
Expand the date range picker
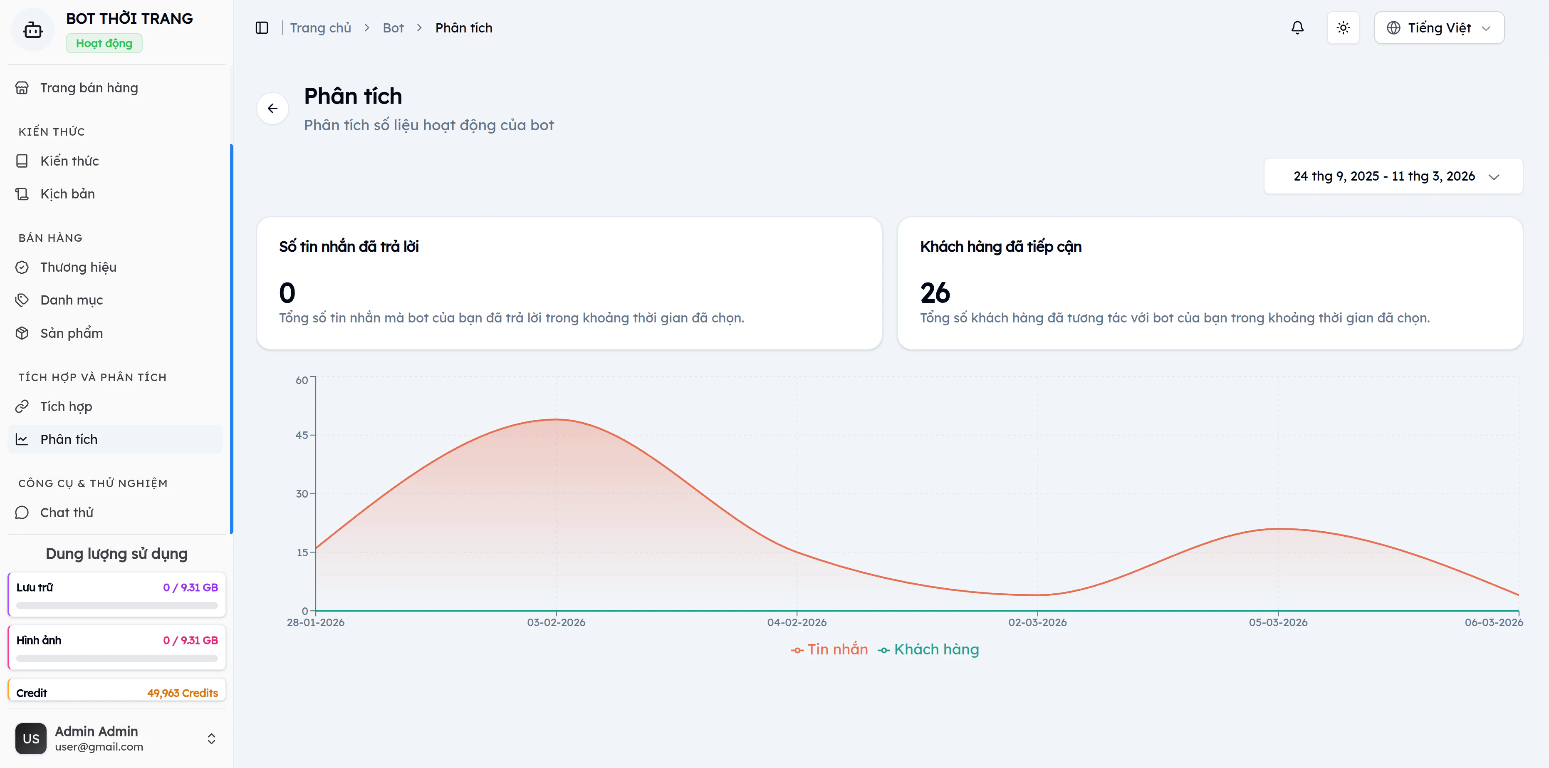coord(1393,176)
